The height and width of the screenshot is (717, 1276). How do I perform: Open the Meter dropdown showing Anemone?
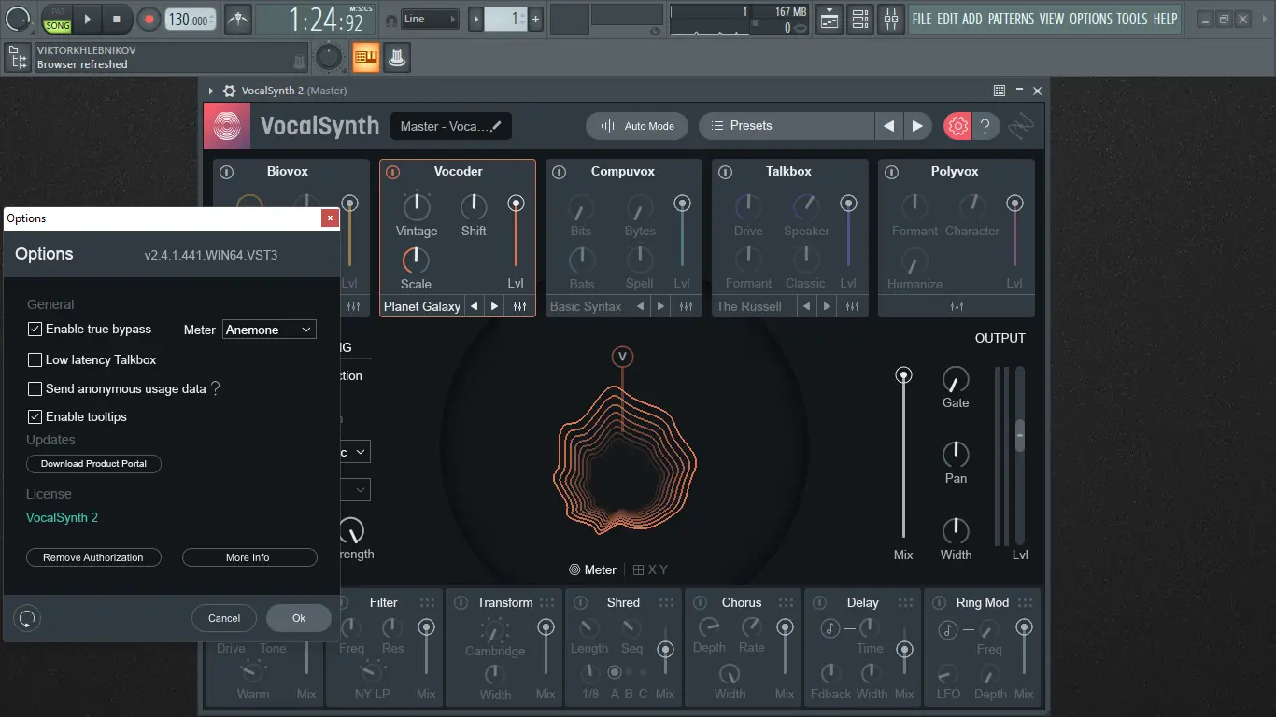[269, 329]
